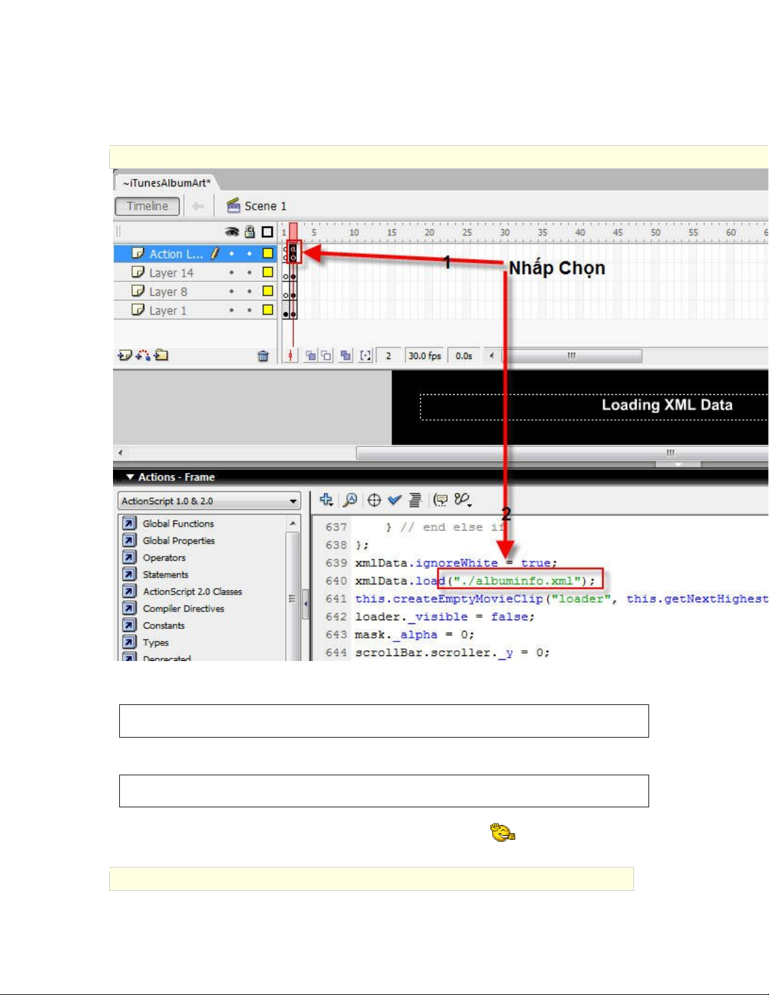Collapse the Actions - Frame panel

pyautogui.click(x=131, y=477)
